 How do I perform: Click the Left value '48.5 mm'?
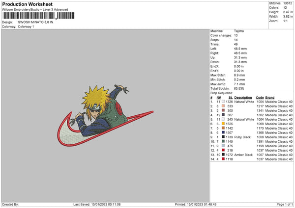(x=240, y=49)
